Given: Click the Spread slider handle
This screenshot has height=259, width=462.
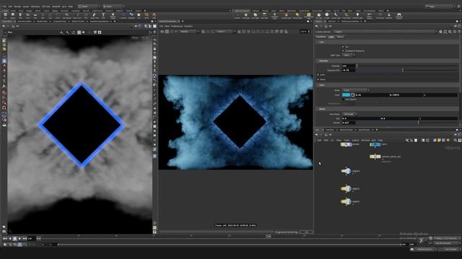Looking at the screenshot, I should coord(419,123).
